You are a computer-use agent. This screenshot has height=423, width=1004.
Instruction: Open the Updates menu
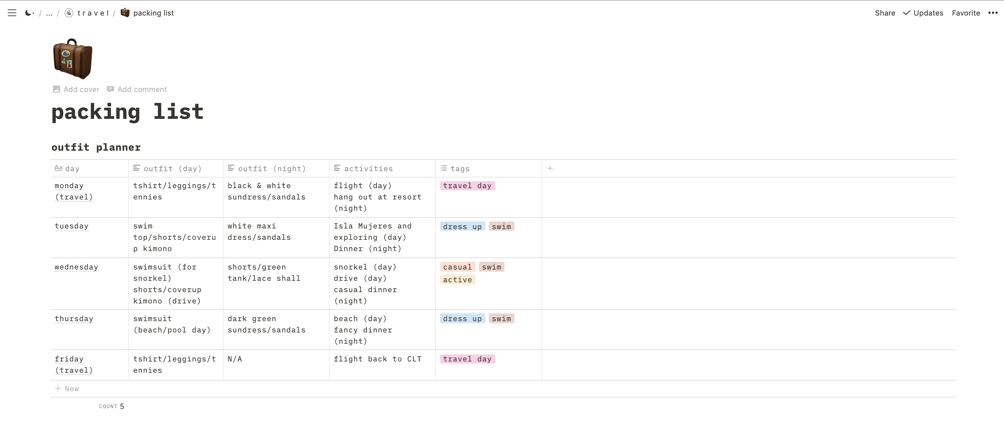pyautogui.click(x=923, y=13)
